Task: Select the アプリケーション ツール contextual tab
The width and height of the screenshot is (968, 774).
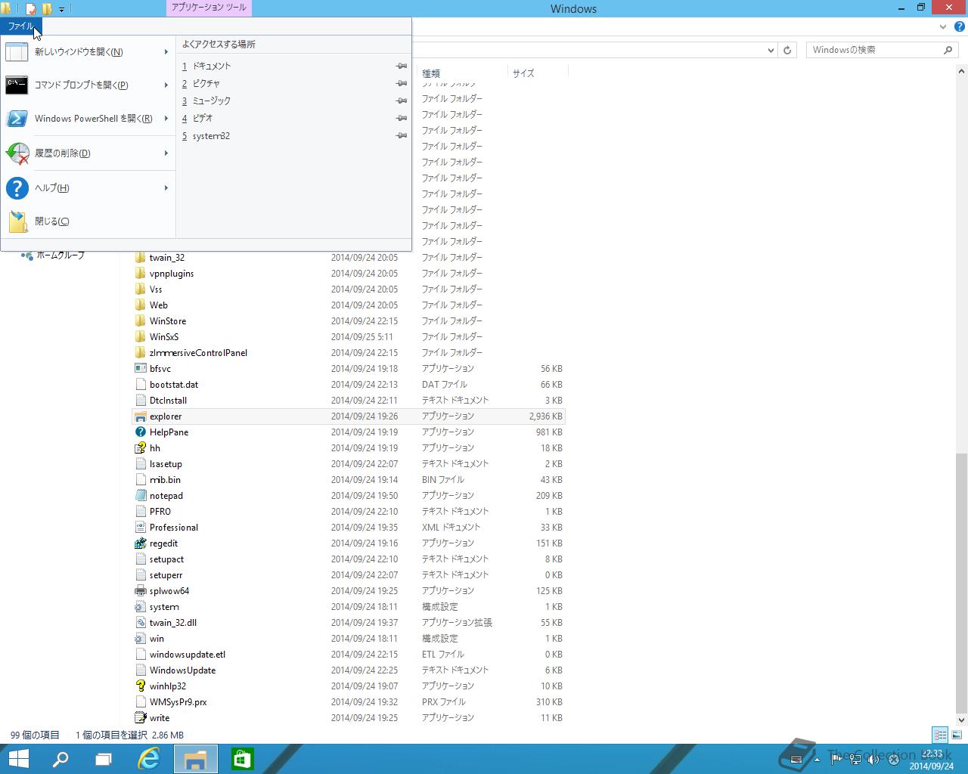Action: click(x=208, y=8)
